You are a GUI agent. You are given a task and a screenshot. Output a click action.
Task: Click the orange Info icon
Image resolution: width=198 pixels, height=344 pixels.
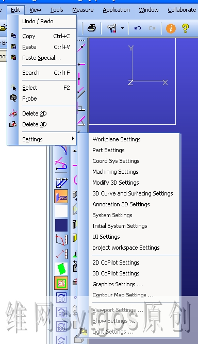(171, 28)
